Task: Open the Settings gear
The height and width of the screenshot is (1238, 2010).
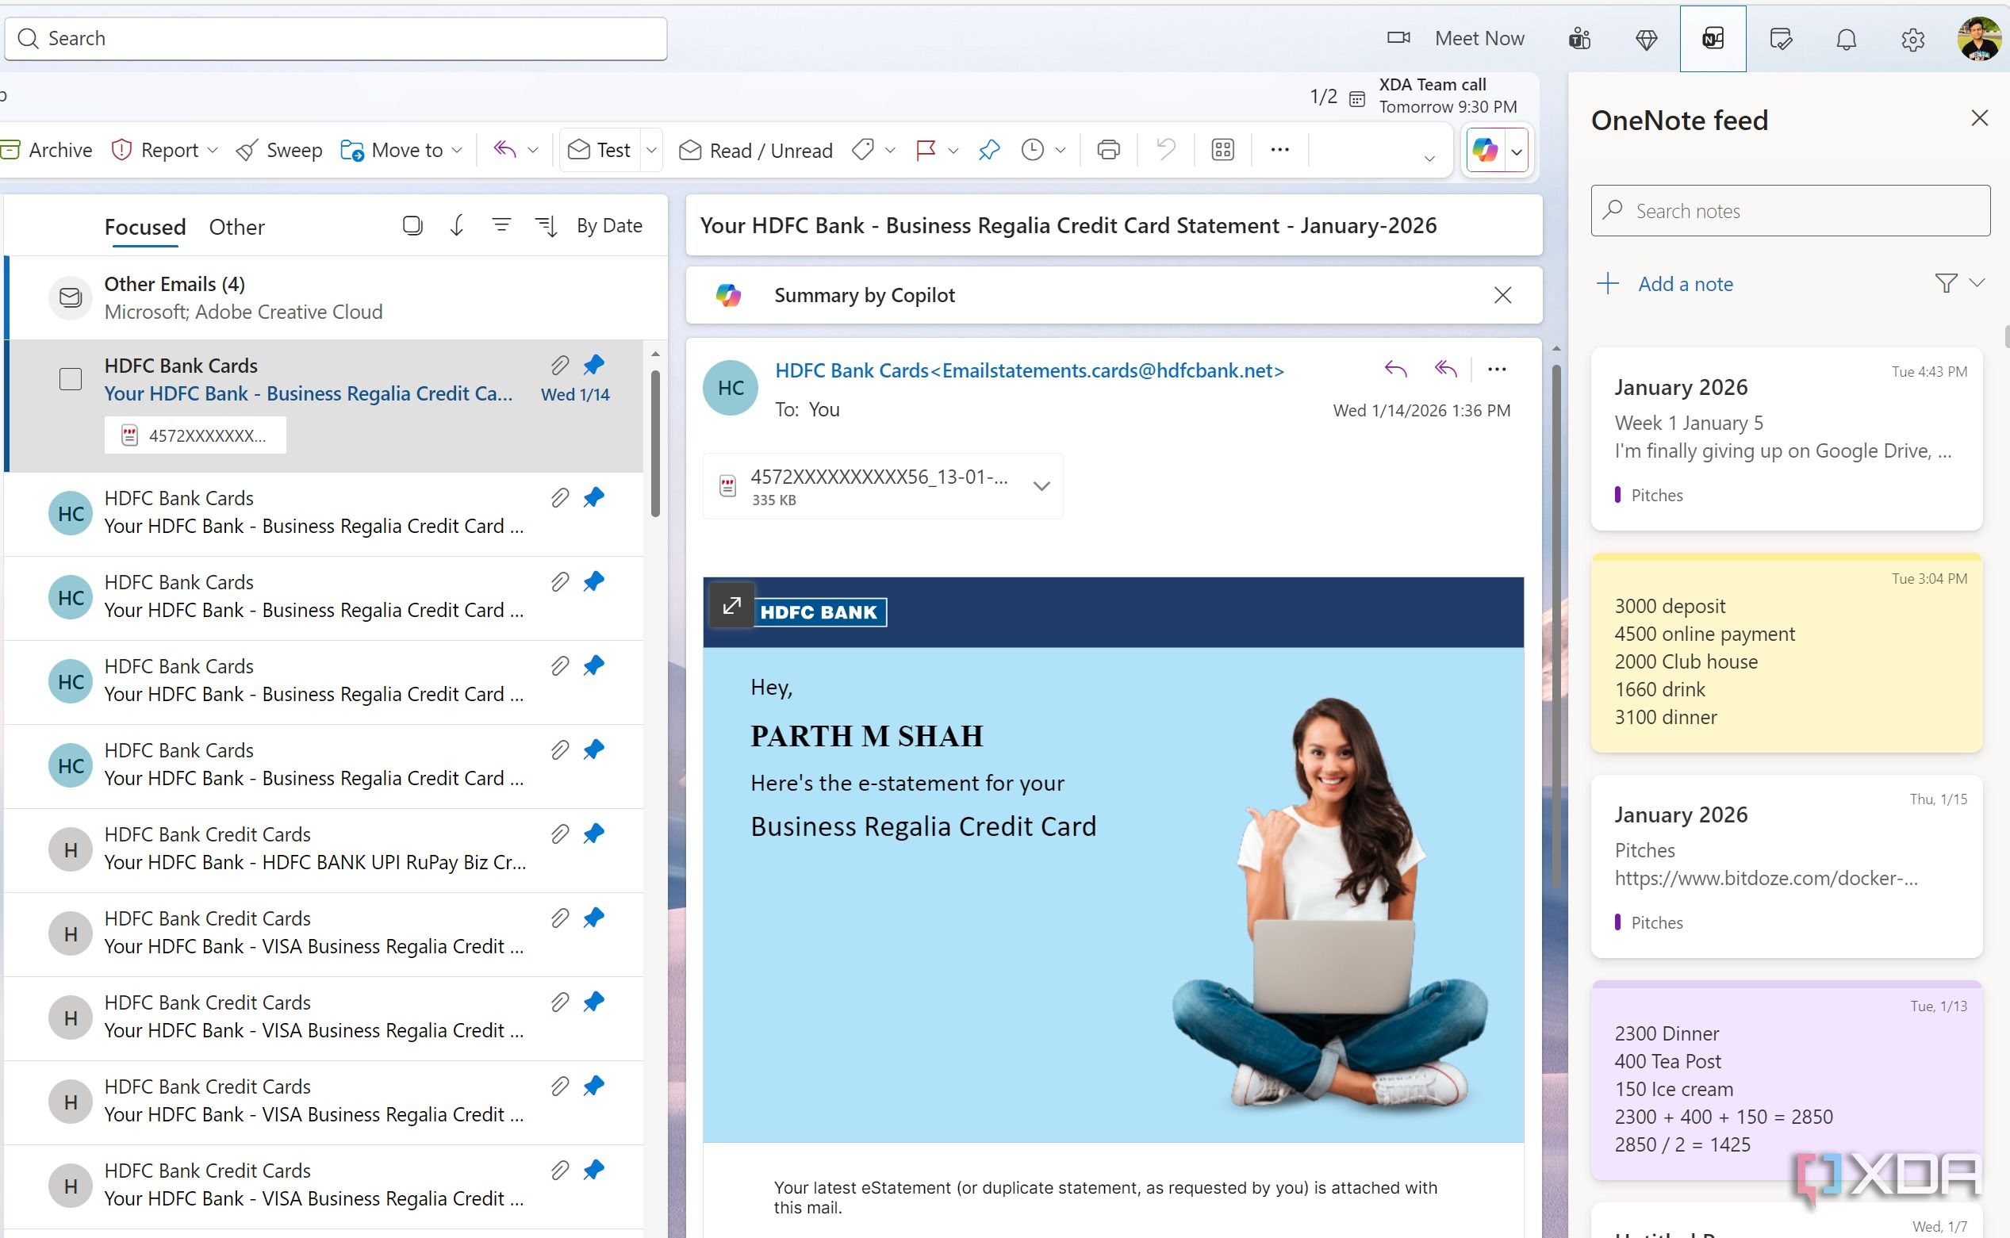Action: tap(1912, 39)
